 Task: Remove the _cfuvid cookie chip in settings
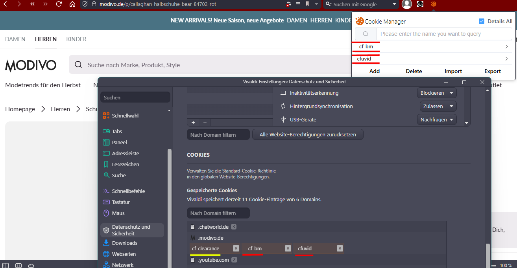(340, 248)
